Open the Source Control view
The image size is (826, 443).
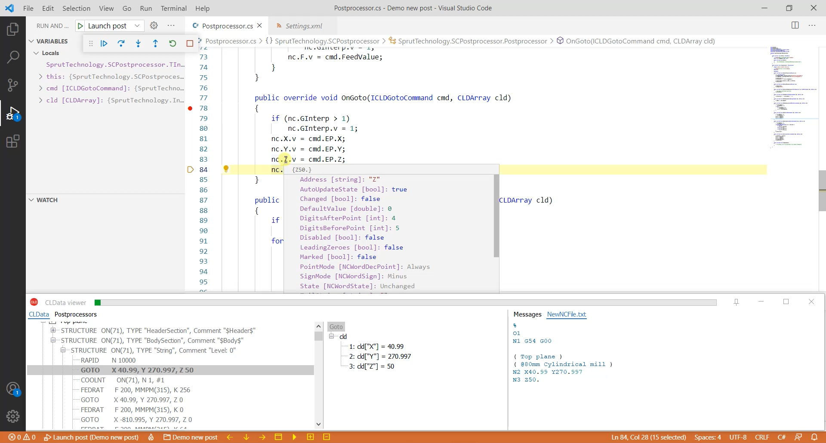tap(13, 85)
